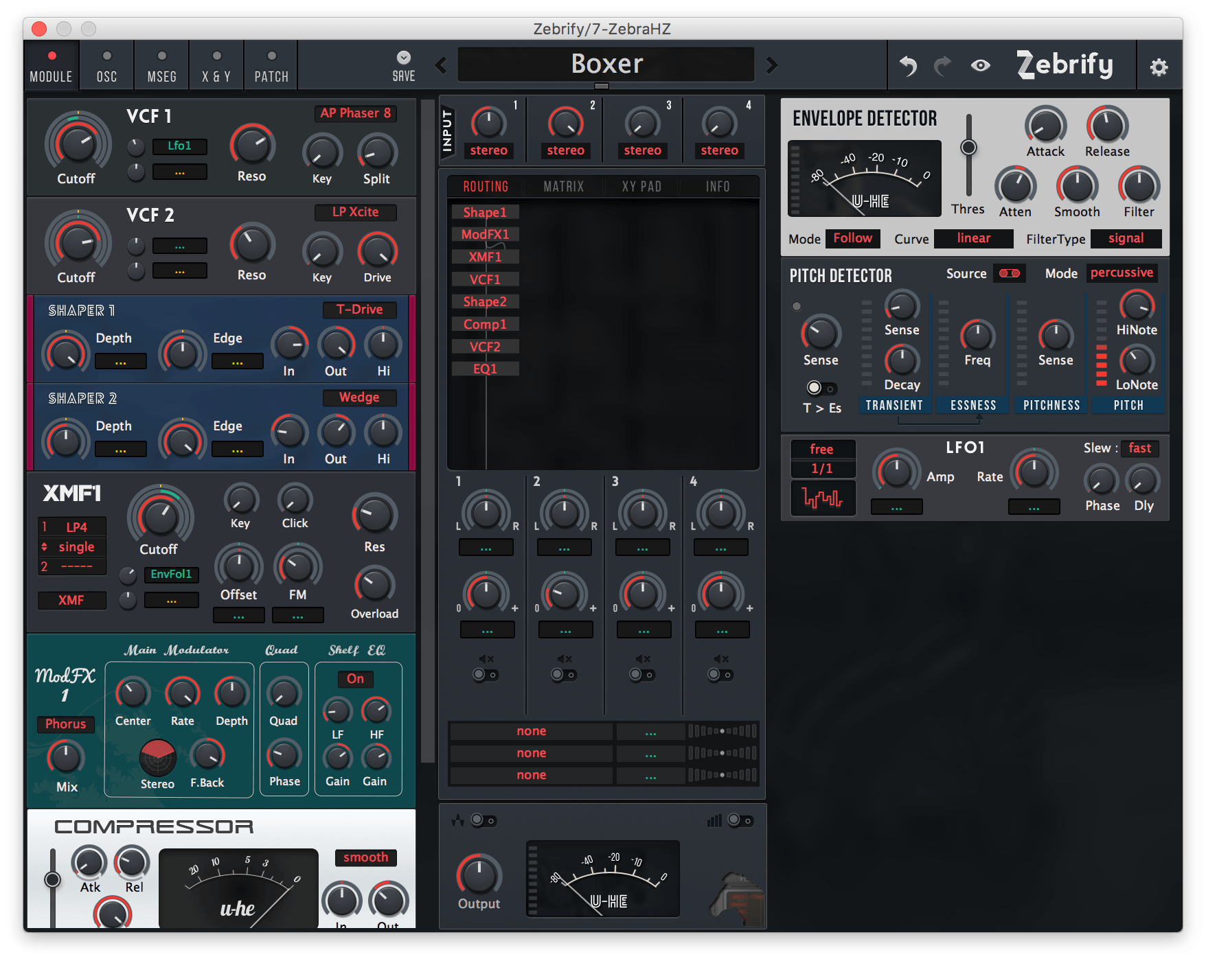Toggle the Pitch Detector Source switch
The width and height of the screenshot is (1206, 961).
click(1009, 273)
